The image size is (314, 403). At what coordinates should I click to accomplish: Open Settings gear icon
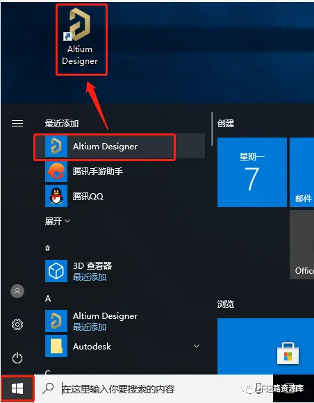click(x=17, y=324)
